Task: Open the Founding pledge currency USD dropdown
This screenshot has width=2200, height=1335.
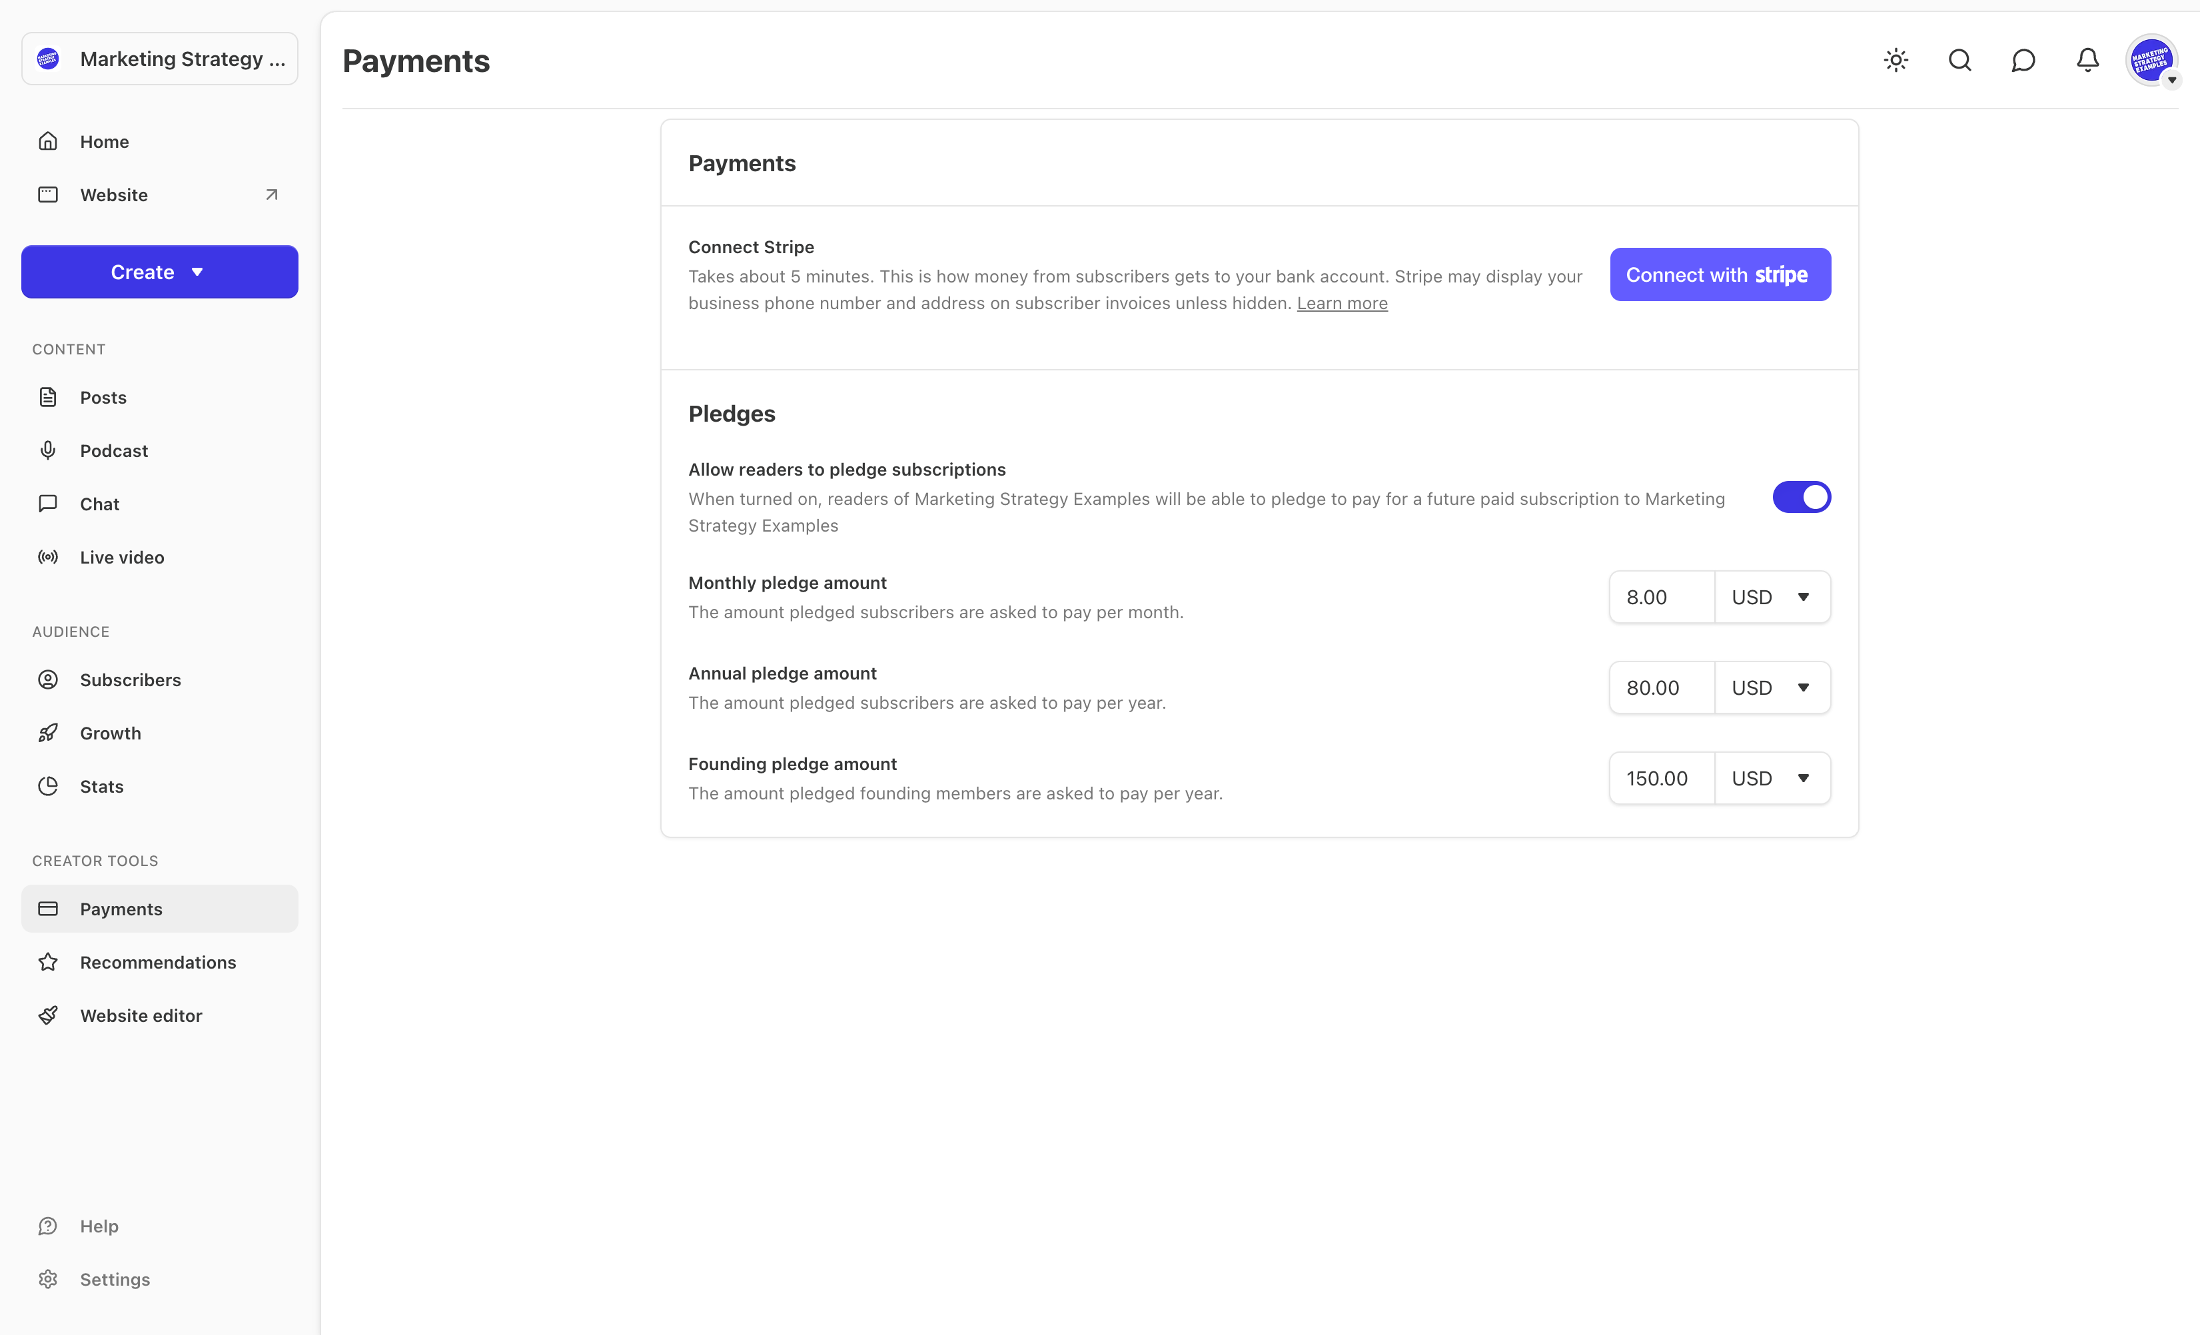Action: [1772, 779]
